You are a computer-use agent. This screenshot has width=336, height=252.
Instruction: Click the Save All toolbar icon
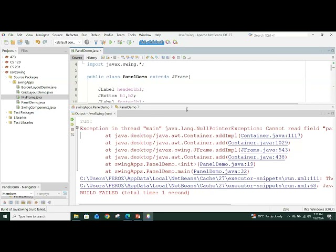coord(27,42)
